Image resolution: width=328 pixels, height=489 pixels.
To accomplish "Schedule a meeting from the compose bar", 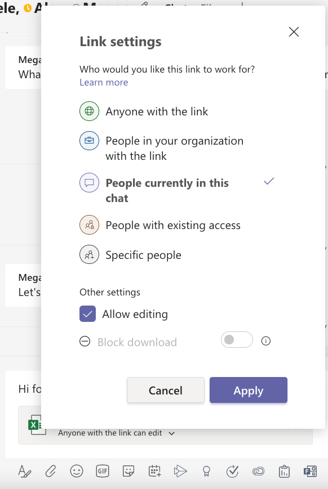I will pyautogui.click(x=154, y=472).
